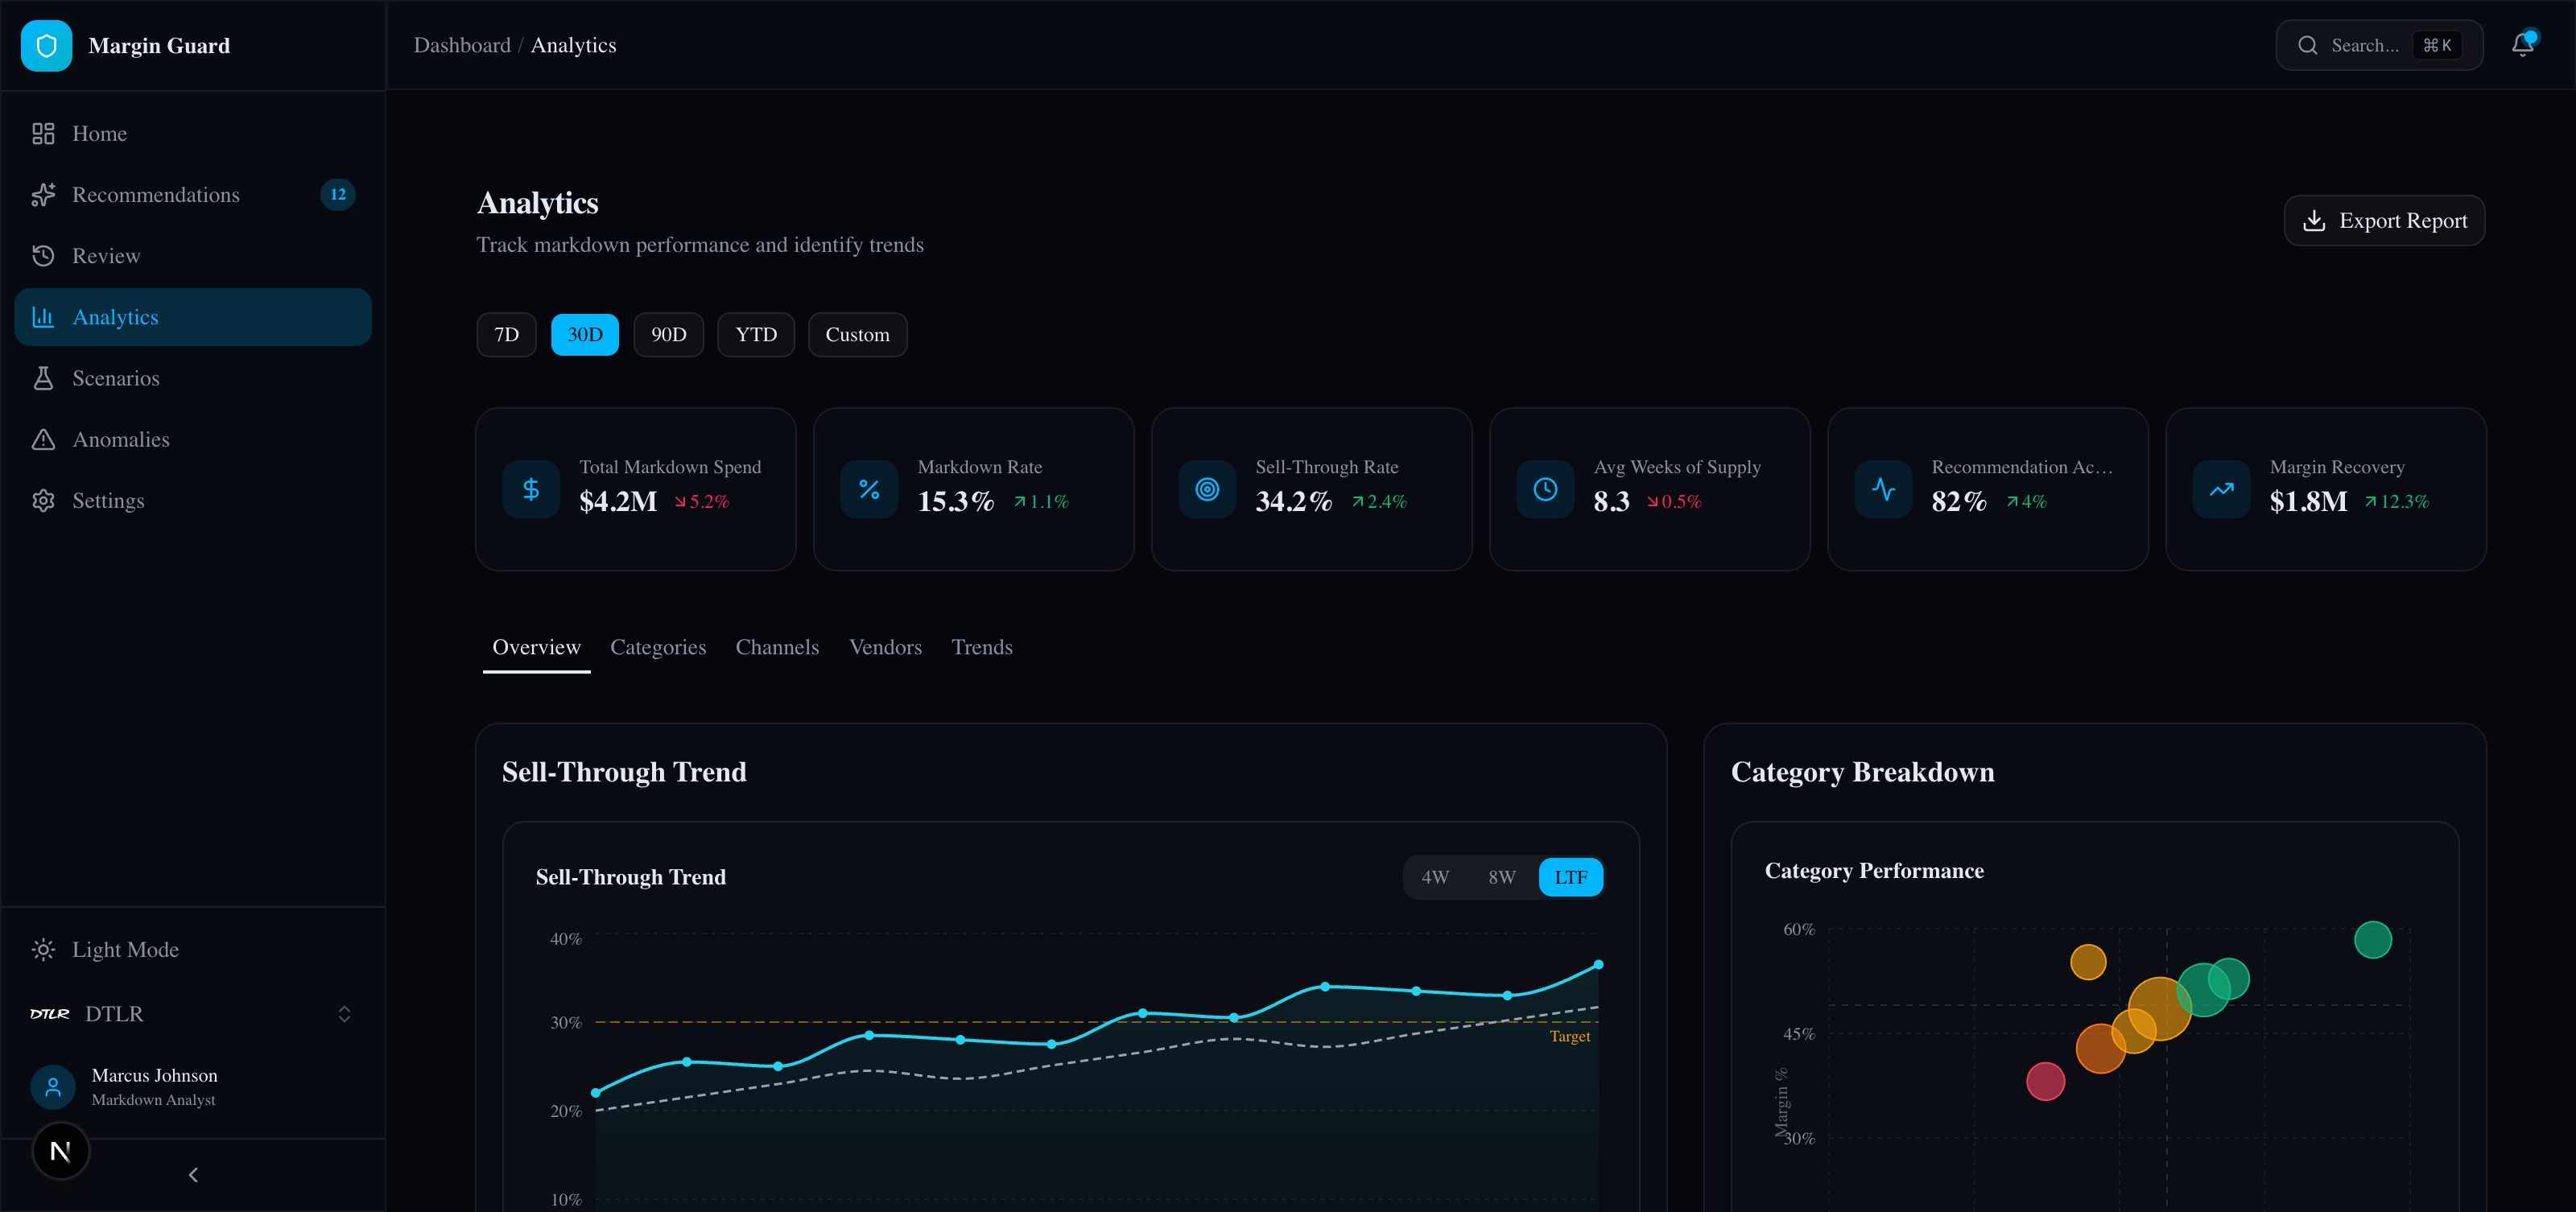
Task: Switch trend chart to 8W
Action: pyautogui.click(x=1502, y=877)
